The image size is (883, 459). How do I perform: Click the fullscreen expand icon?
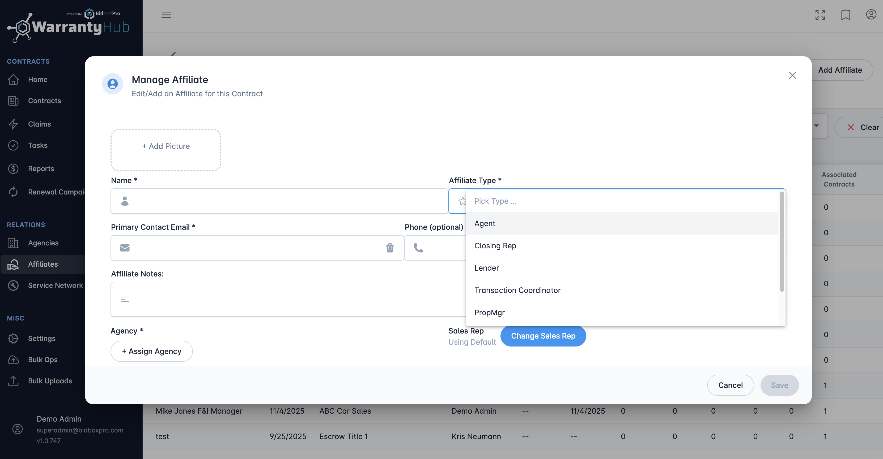[x=820, y=15]
